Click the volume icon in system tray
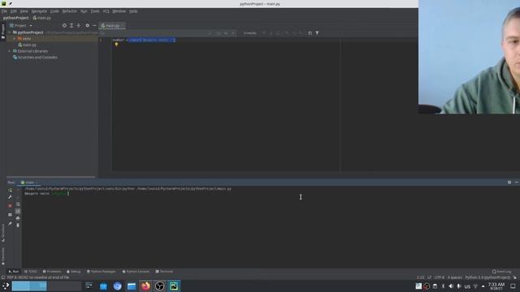Viewport: 520px width, 292px height. [x=451, y=286]
